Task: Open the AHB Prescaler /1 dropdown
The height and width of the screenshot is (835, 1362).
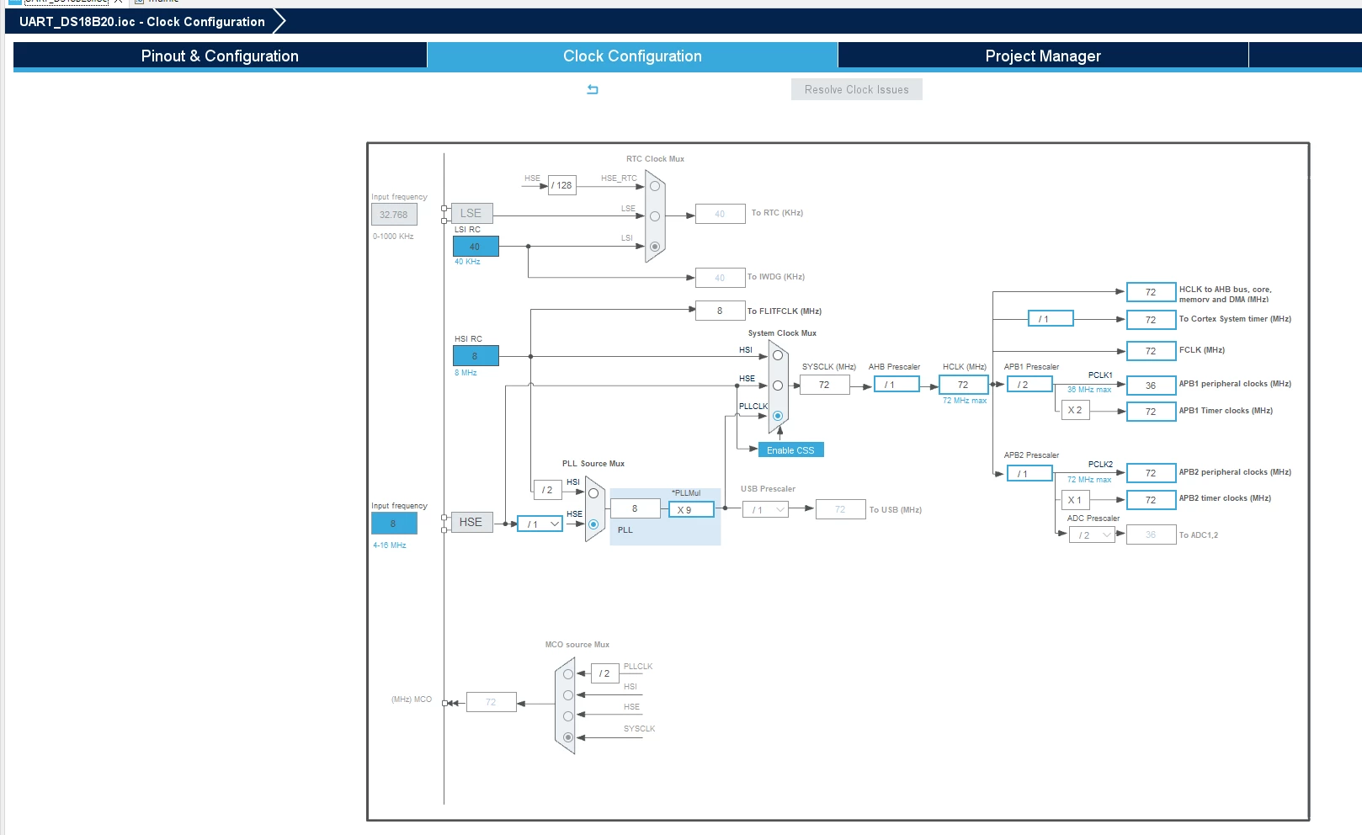Action: (x=896, y=385)
